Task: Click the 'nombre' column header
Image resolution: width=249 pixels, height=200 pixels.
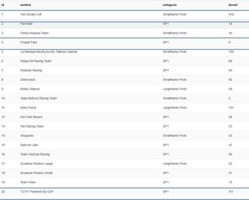Action: [x=25, y=5]
